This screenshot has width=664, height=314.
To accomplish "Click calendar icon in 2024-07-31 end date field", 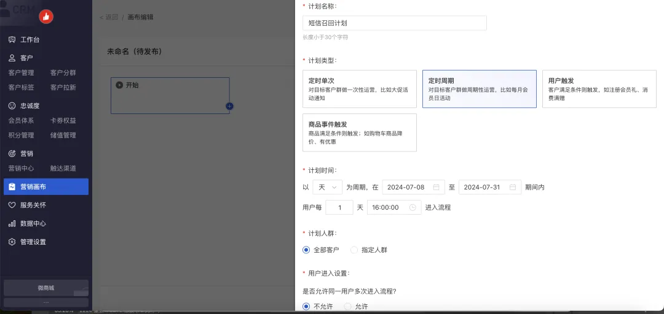I will 512,187.
